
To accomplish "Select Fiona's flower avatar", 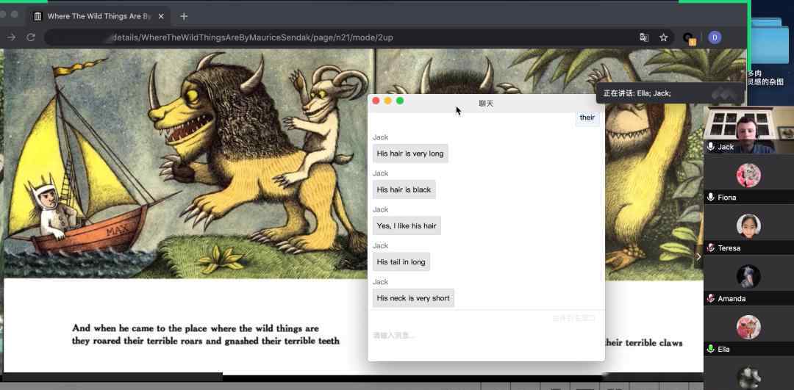I will pyautogui.click(x=748, y=176).
